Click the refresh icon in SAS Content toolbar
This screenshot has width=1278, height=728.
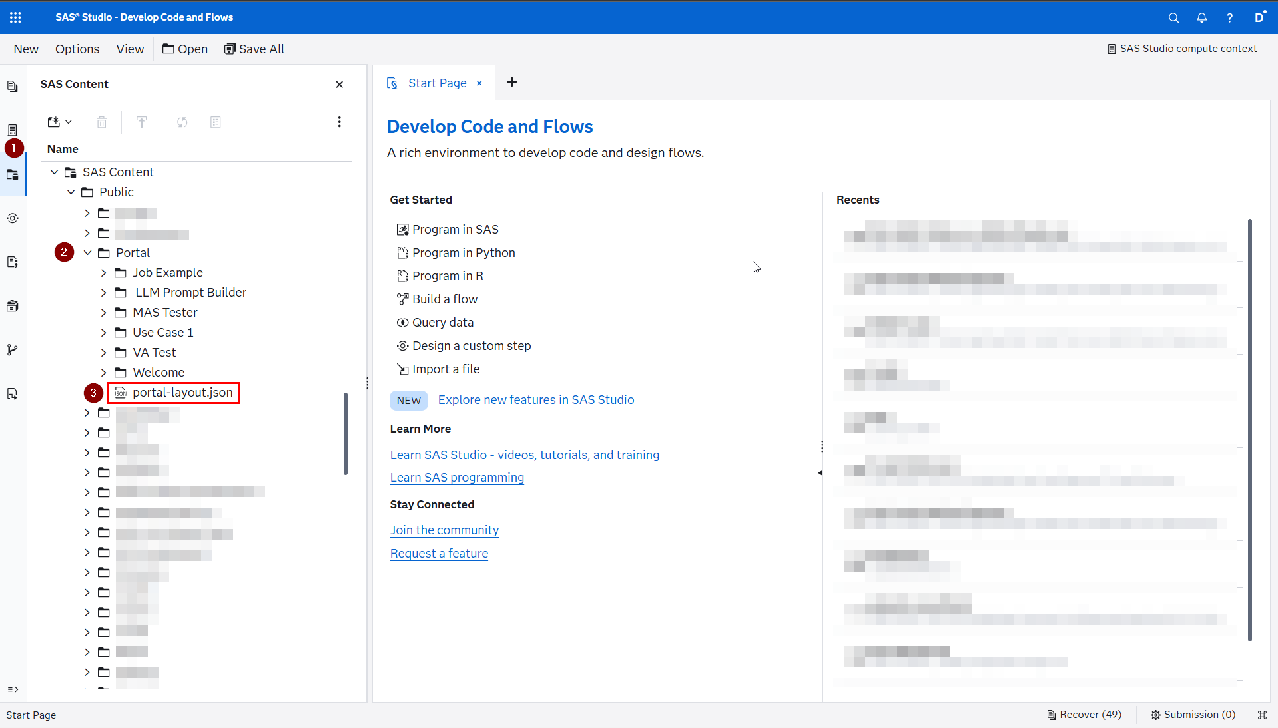182,122
